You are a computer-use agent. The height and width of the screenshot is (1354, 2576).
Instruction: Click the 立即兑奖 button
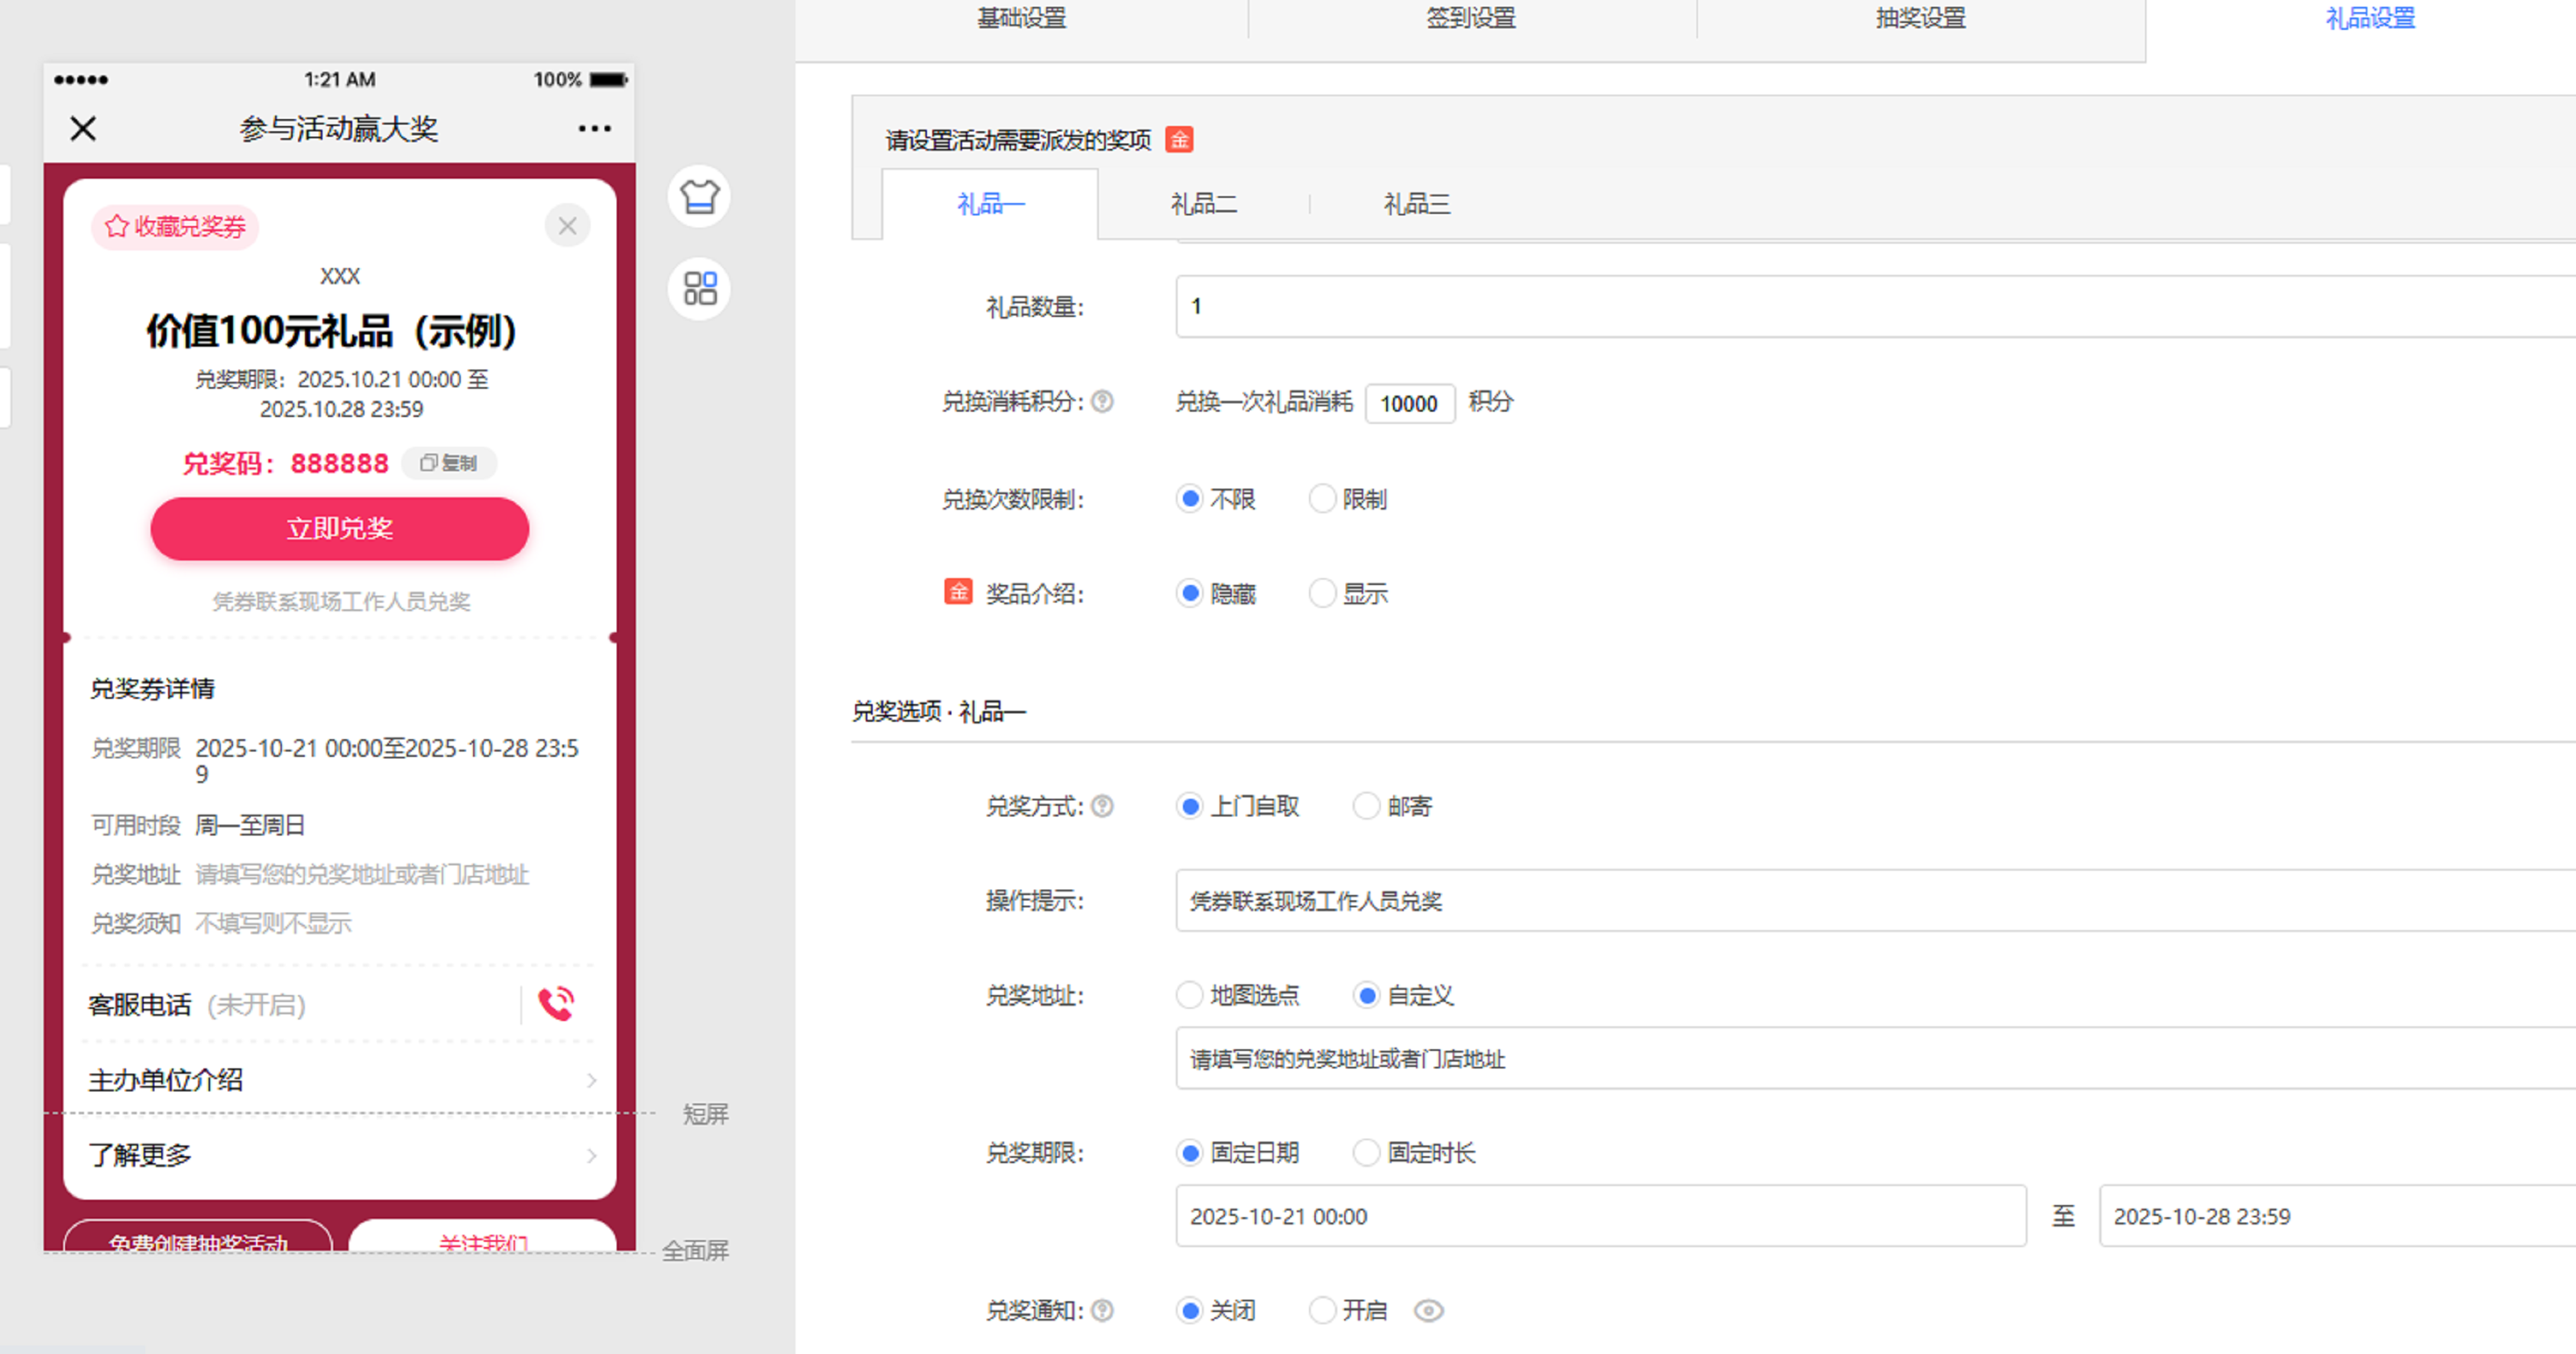click(340, 528)
